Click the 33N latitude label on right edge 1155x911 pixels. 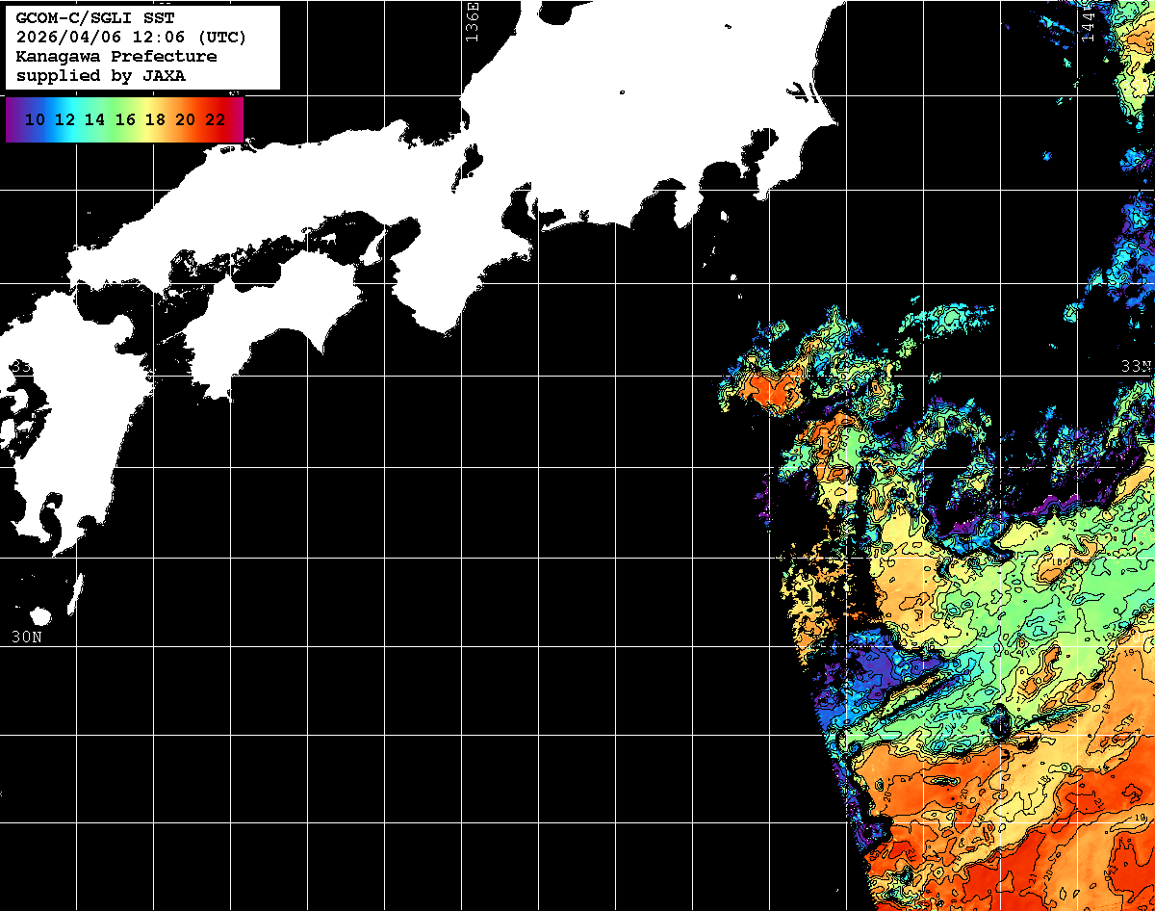[1136, 366]
